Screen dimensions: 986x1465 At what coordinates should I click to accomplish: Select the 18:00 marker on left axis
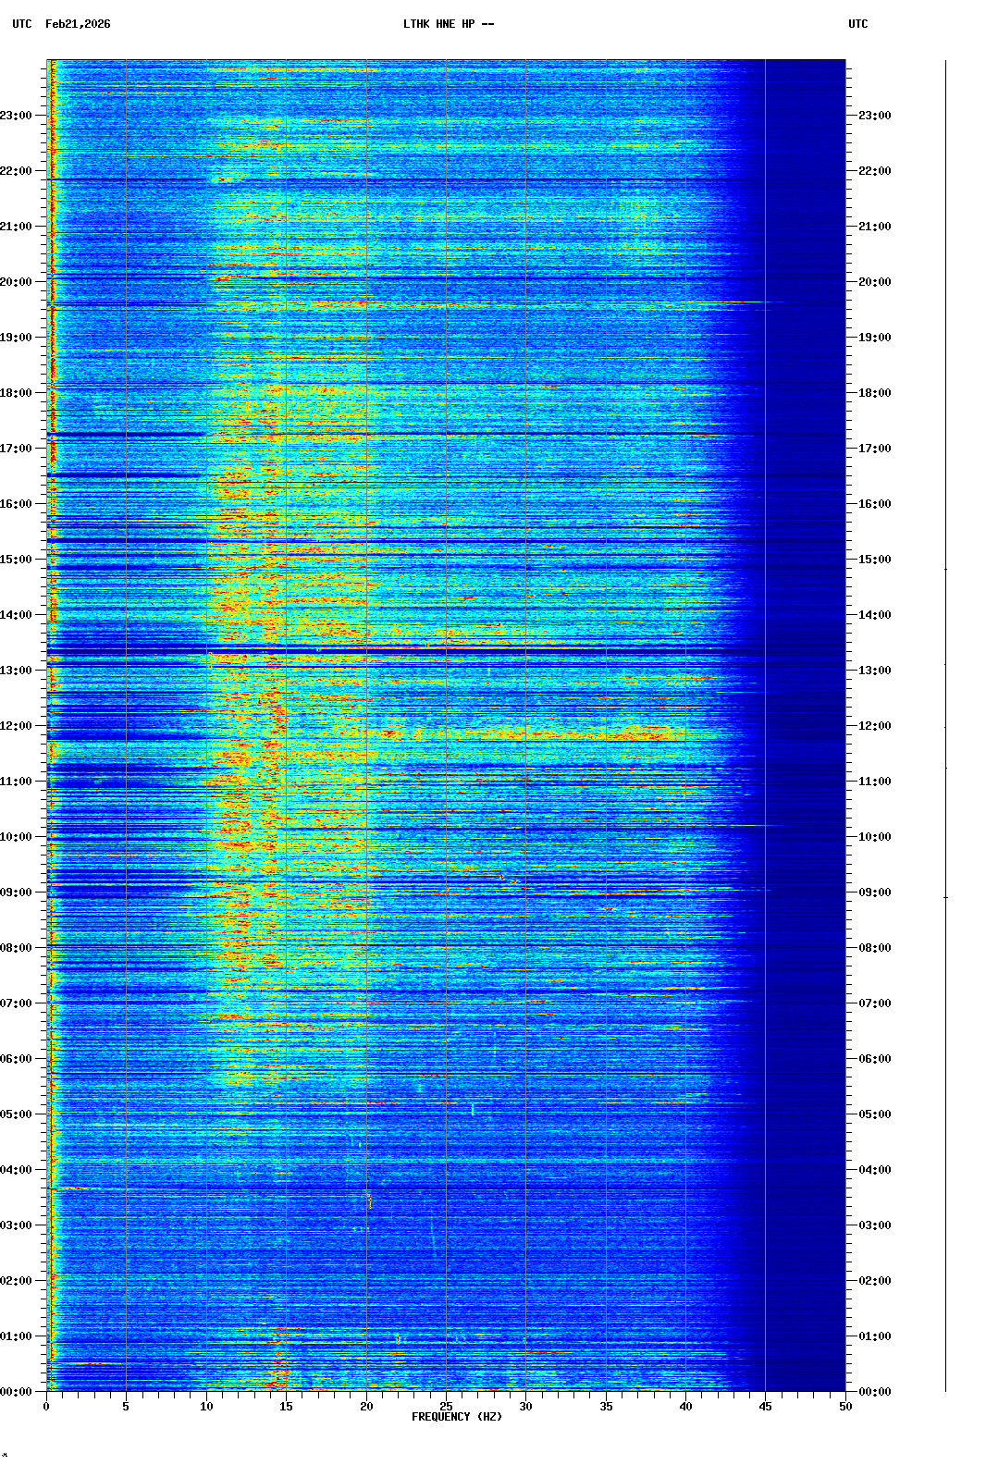pyautogui.click(x=17, y=393)
